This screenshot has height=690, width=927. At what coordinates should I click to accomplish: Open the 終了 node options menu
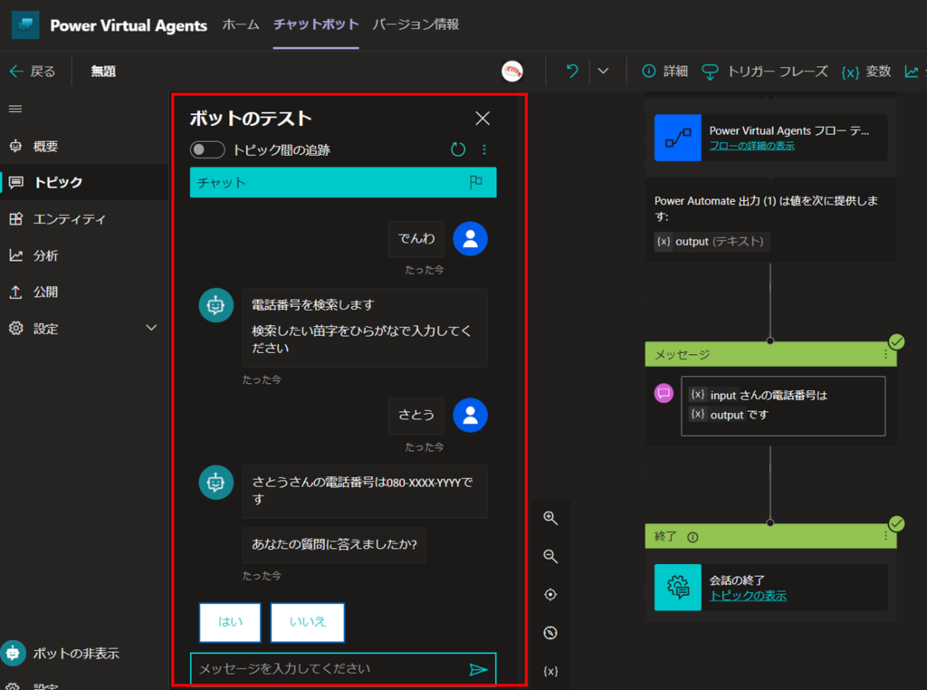pos(885,536)
